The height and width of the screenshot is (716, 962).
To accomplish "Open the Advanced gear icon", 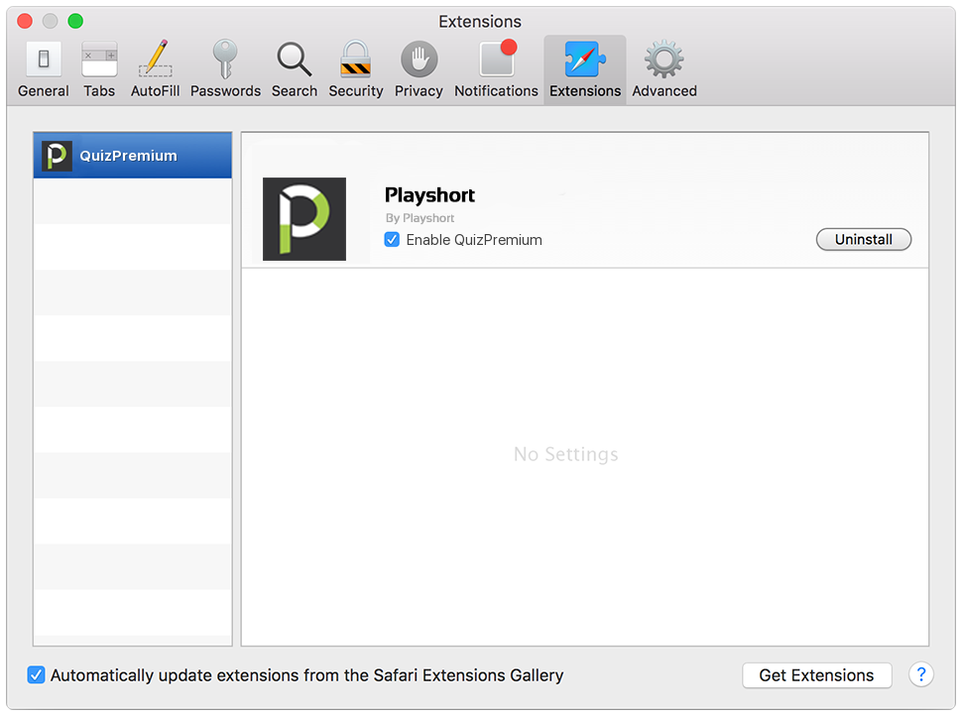I will tap(663, 60).
